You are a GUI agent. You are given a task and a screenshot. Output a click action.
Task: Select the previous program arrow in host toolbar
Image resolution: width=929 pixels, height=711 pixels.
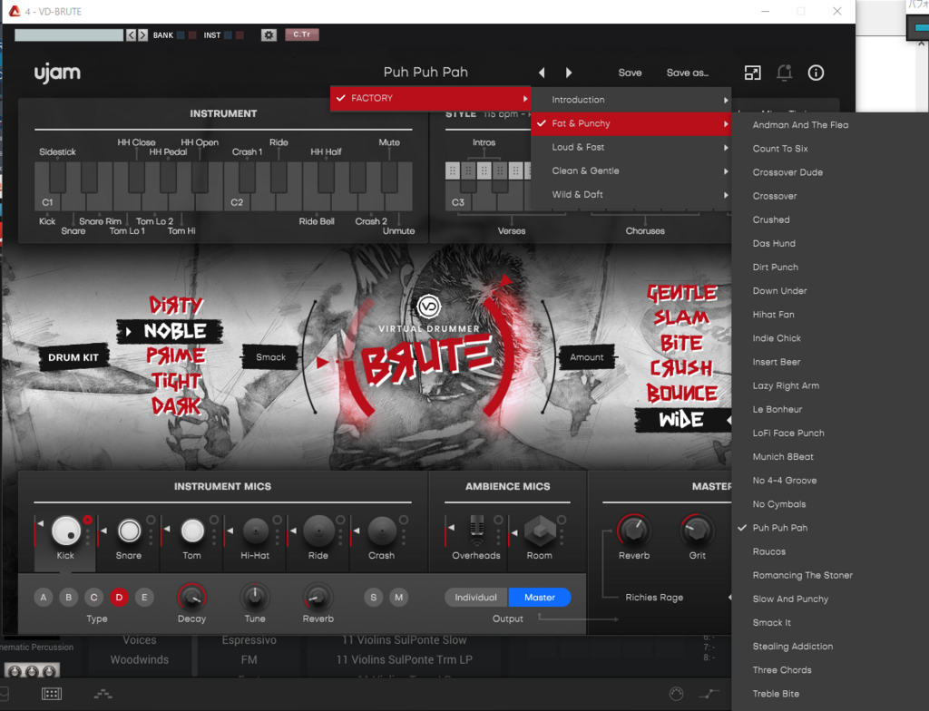[131, 35]
